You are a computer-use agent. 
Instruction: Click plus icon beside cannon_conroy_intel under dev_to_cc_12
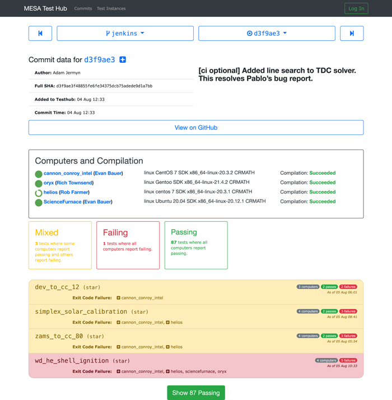click(118, 297)
